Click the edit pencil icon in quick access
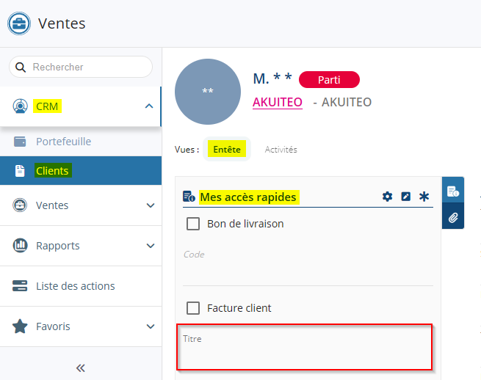Image resolution: width=481 pixels, height=380 pixels. pyautogui.click(x=405, y=197)
